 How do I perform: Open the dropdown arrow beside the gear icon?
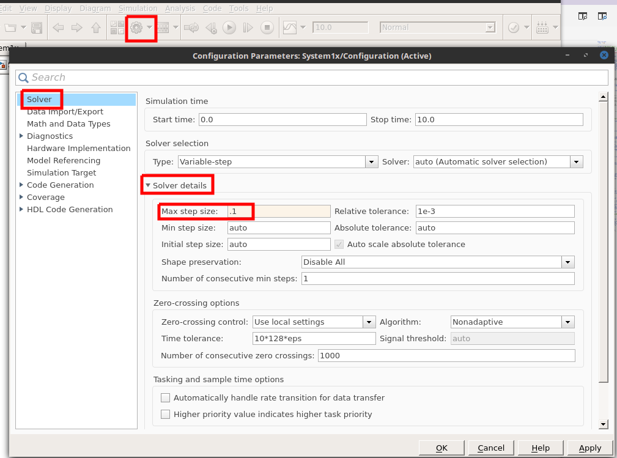[x=150, y=28]
